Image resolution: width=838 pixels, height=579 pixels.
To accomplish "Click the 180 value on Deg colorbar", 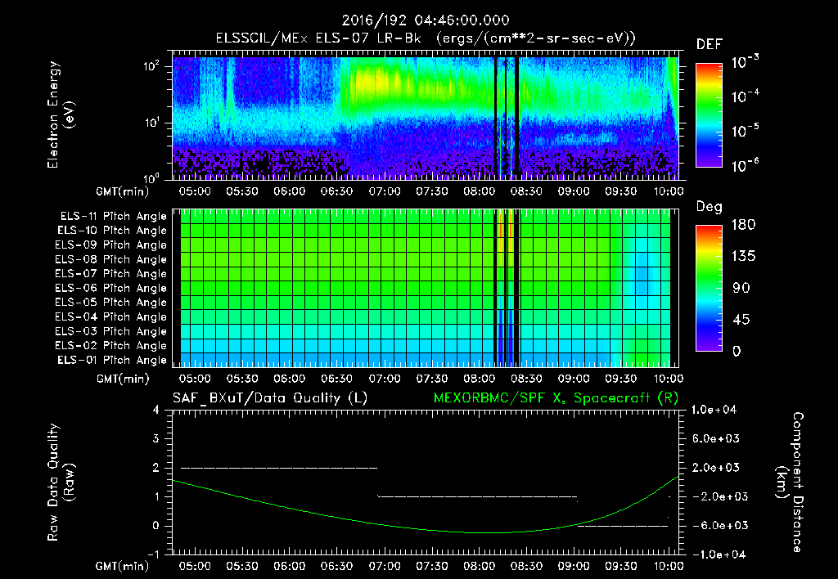I will (743, 225).
